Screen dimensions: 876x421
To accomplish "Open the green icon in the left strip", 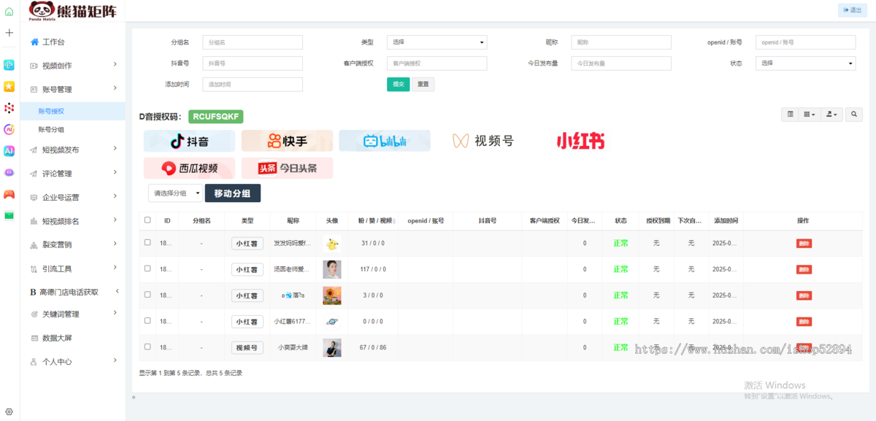I will [9, 215].
